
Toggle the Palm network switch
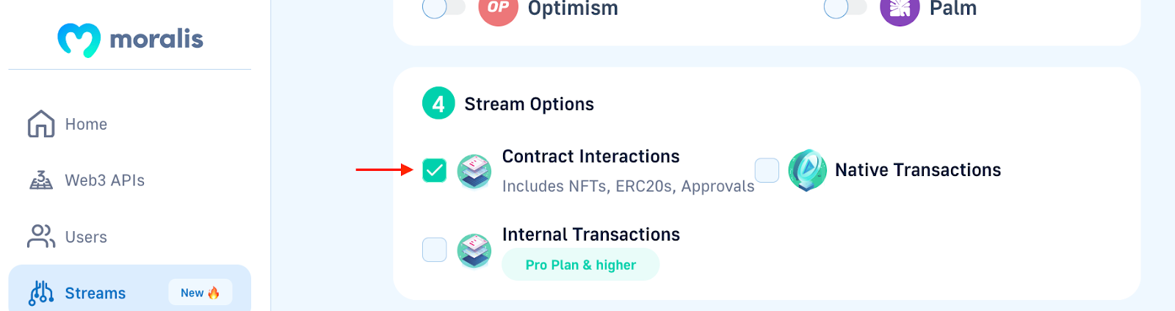pyautogui.click(x=845, y=8)
